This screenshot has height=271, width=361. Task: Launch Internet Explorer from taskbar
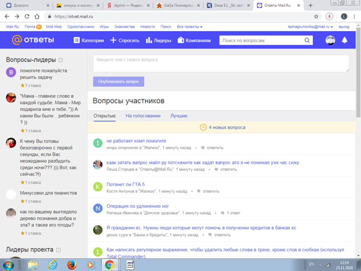pyautogui.click(x=52, y=265)
